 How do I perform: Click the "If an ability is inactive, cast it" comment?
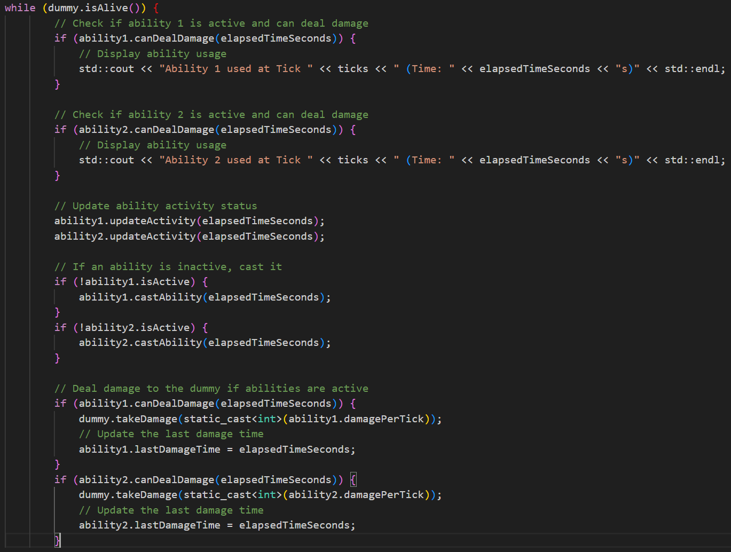[x=168, y=267]
